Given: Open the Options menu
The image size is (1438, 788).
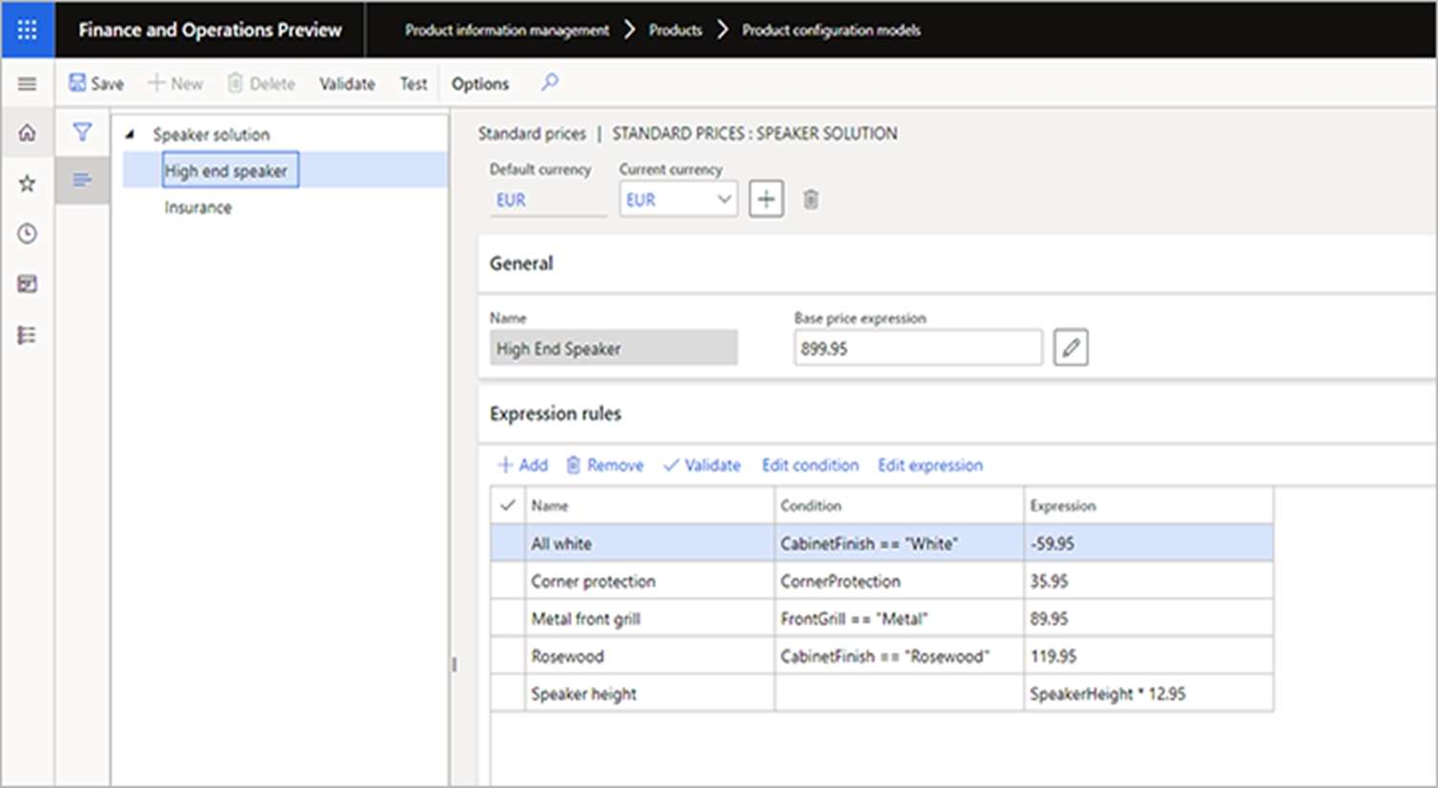Looking at the screenshot, I should [x=479, y=84].
